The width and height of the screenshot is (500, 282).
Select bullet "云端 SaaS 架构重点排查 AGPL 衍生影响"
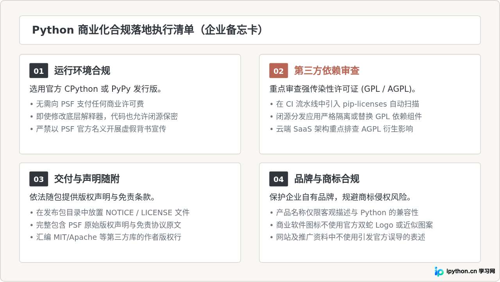click(341, 129)
